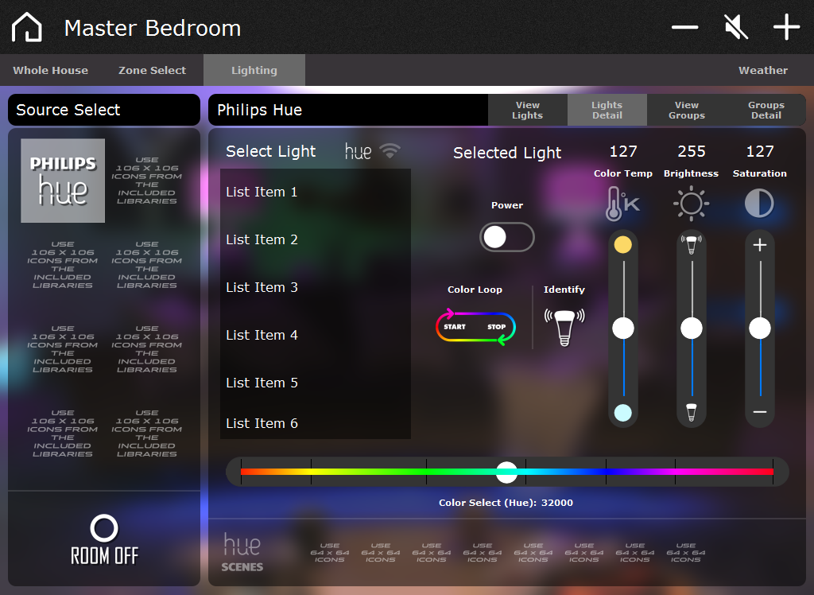The height and width of the screenshot is (595, 814).
Task: Raise volume with the top plus icon
Action: pyautogui.click(x=786, y=27)
